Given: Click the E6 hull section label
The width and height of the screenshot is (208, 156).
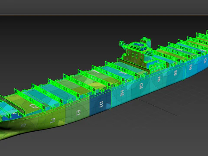Looking at the screenshot, I should coord(175,73).
